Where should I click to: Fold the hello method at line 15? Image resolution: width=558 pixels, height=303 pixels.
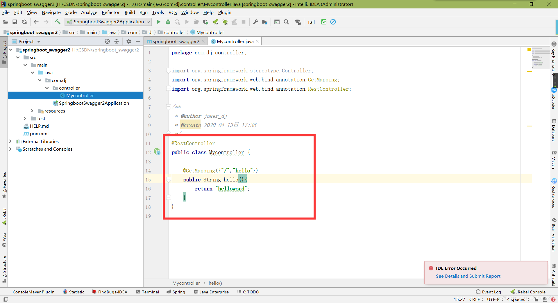169,179
